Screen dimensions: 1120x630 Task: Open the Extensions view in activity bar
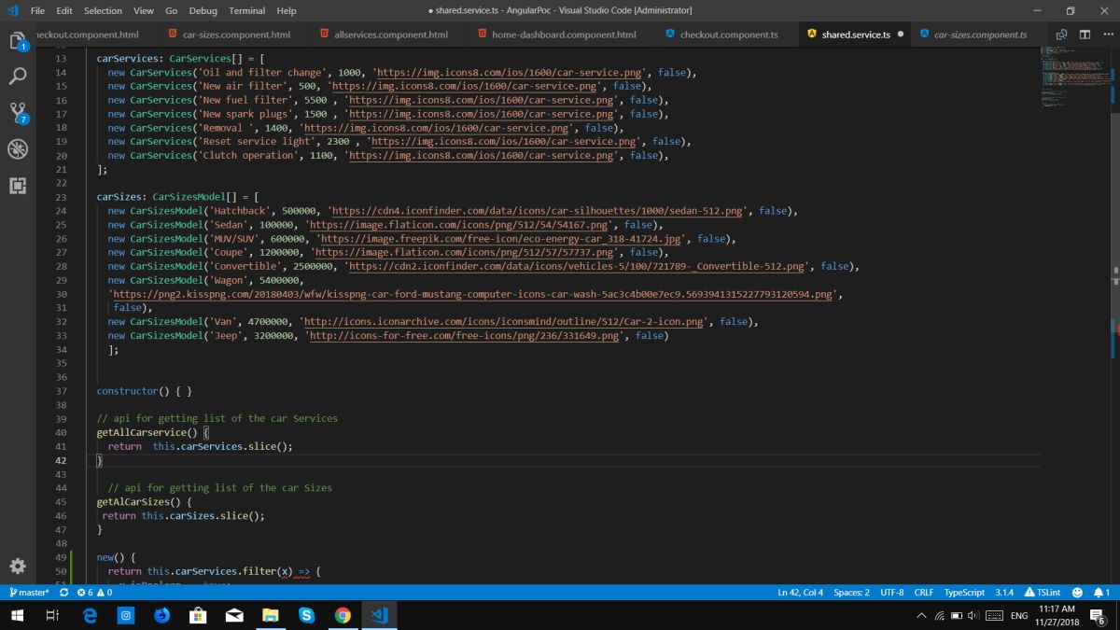point(18,185)
